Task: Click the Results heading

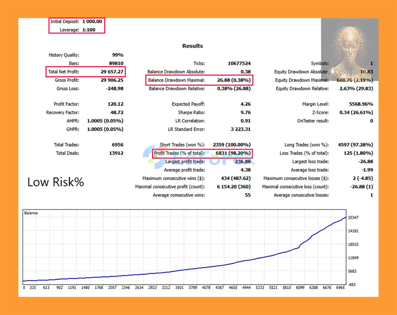Action: coord(192,46)
